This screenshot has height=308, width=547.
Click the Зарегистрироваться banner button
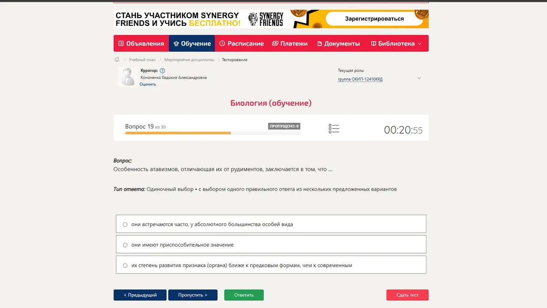pos(374,19)
